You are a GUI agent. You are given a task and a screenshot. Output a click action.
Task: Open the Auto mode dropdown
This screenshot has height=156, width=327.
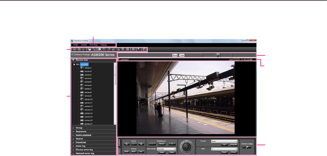pyautogui.click(x=166, y=149)
